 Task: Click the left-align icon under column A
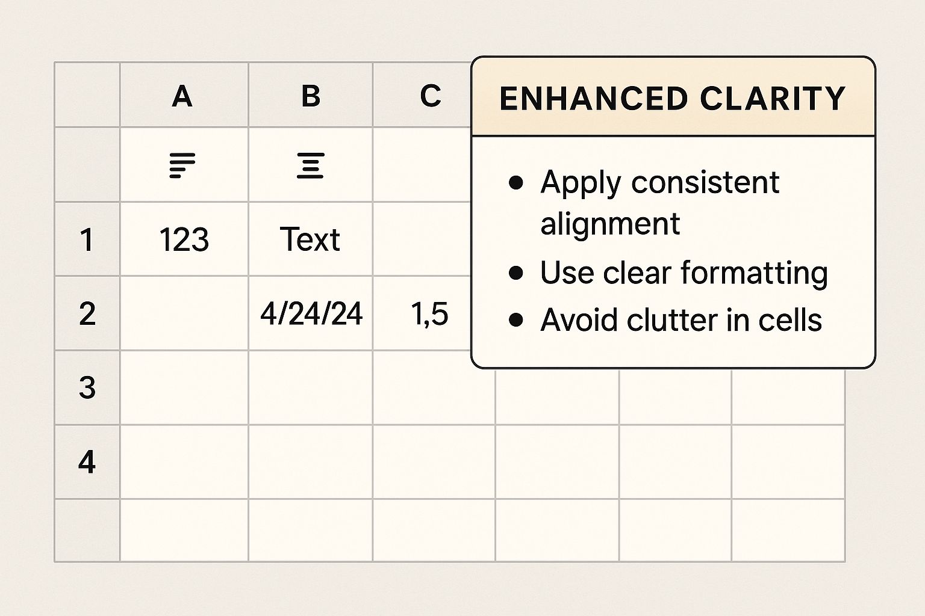182,165
